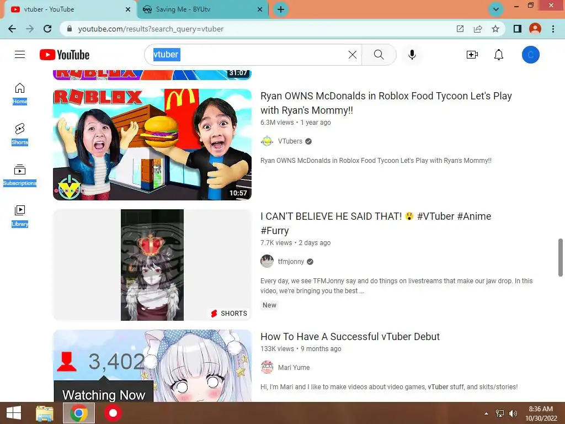
Task: Open Shorts in sidebar
Action: [x=20, y=134]
